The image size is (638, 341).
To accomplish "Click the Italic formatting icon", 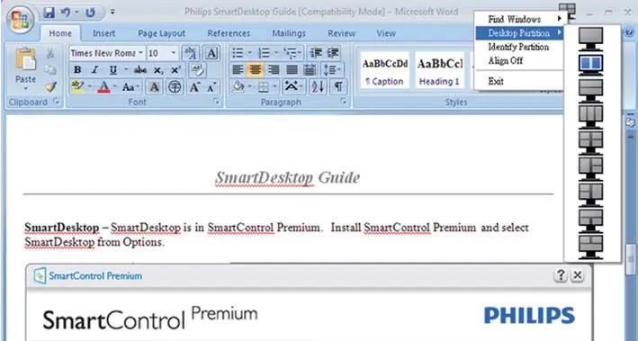I will (94, 70).
